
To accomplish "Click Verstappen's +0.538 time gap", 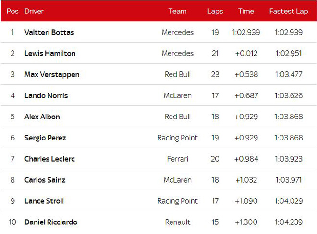I will click(x=246, y=75).
